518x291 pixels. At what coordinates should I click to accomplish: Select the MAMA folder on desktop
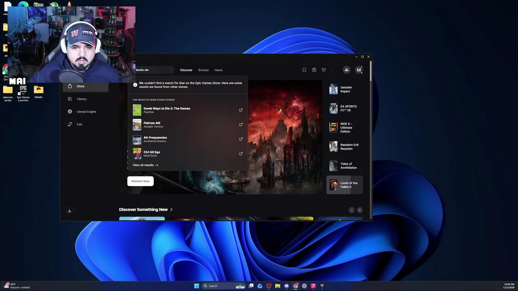tap(38, 92)
